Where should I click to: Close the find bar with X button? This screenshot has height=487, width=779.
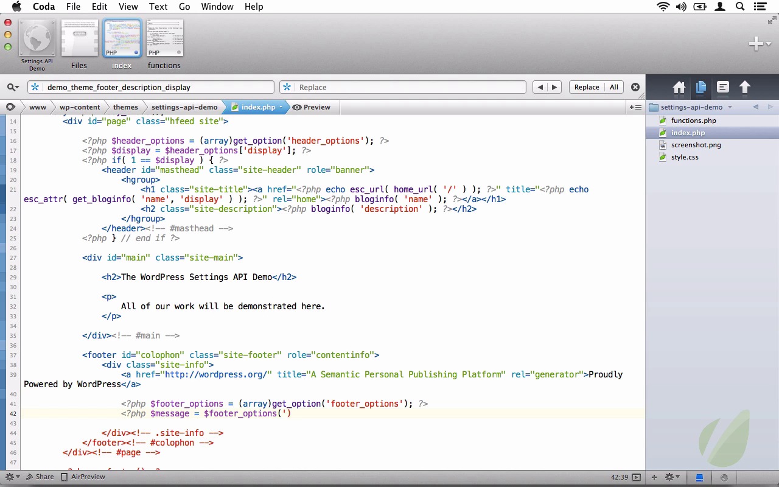635,87
